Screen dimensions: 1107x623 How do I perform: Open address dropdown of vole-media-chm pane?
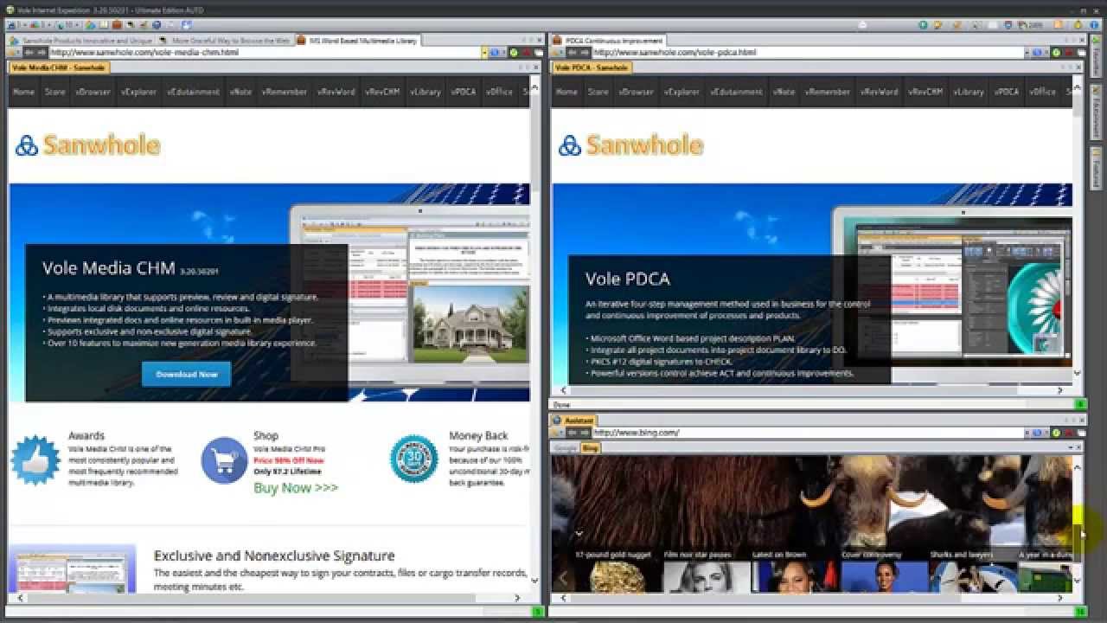tap(485, 53)
